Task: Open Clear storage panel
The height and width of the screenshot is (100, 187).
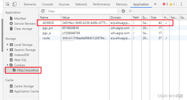Action: [x=23, y=29]
